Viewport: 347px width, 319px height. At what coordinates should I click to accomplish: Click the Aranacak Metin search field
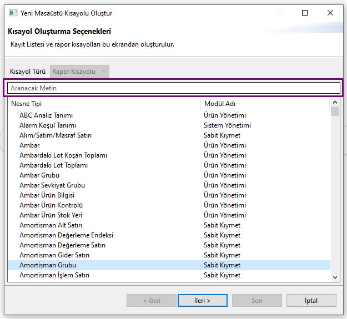pos(173,88)
